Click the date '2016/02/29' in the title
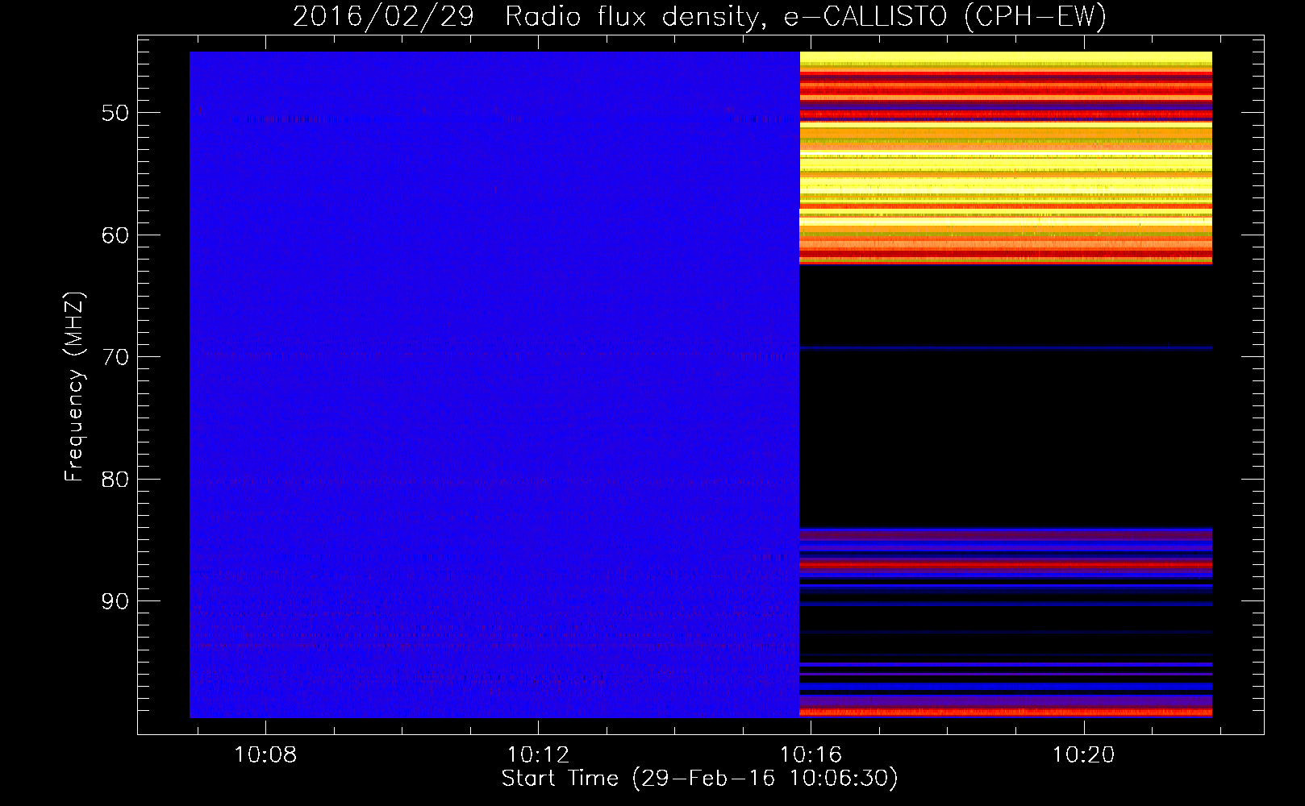Viewport: 1305px width, 806px height. pos(383,16)
